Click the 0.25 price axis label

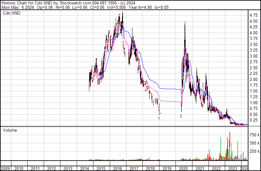pos(254,120)
